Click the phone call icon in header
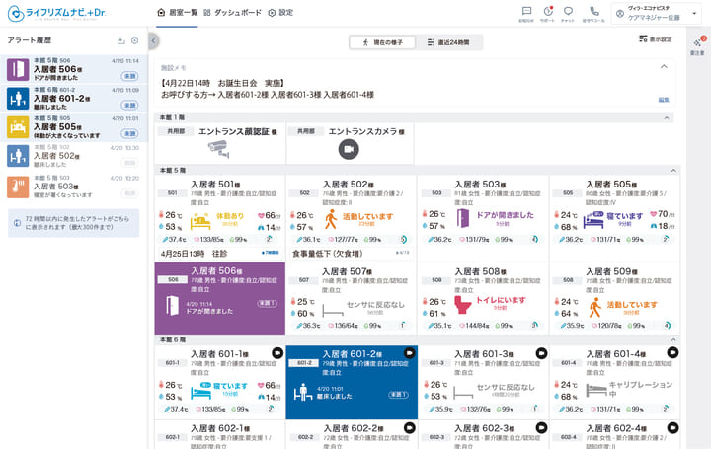 tap(594, 12)
